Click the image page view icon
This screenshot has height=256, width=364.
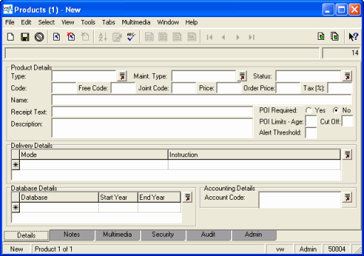(x=192, y=37)
